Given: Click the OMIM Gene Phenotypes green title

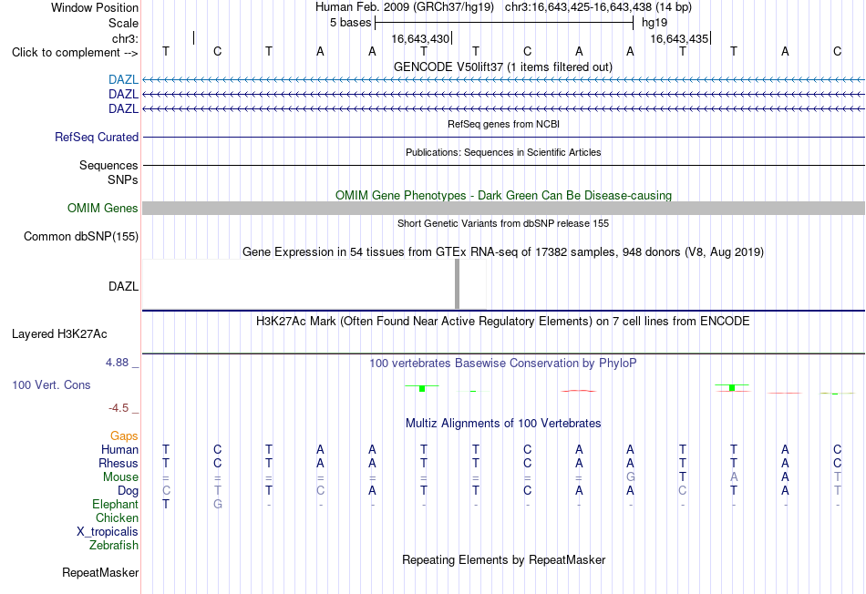Looking at the screenshot, I should 504,196.
